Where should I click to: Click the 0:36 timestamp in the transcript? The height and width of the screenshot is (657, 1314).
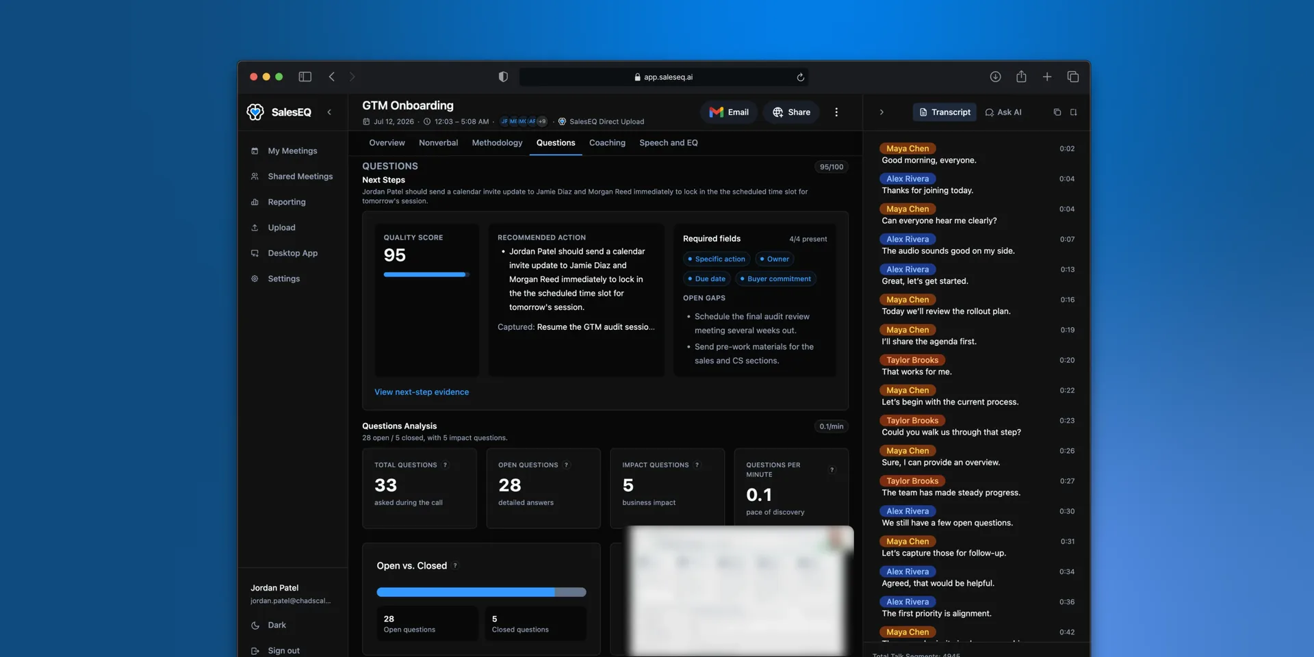(1067, 602)
